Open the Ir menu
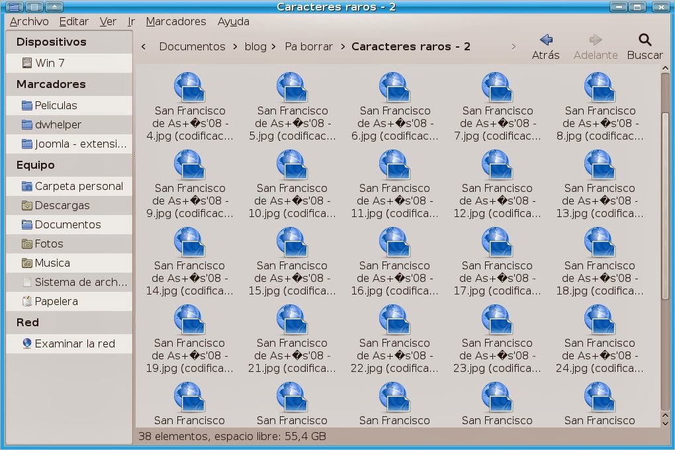675x450 pixels. 131,22
